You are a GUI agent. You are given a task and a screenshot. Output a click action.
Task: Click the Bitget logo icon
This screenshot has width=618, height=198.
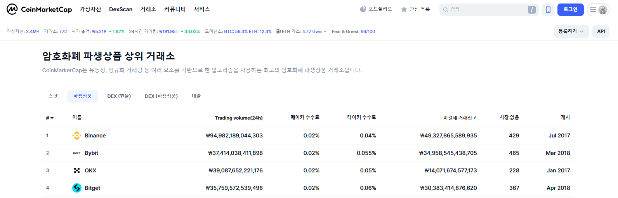(x=77, y=188)
